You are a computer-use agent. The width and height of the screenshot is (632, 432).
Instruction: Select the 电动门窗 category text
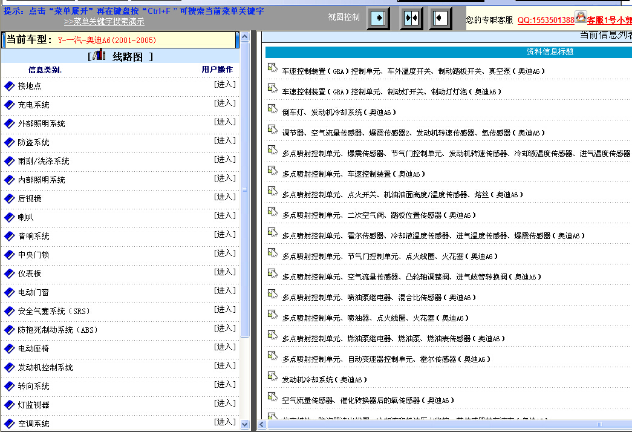(x=33, y=292)
